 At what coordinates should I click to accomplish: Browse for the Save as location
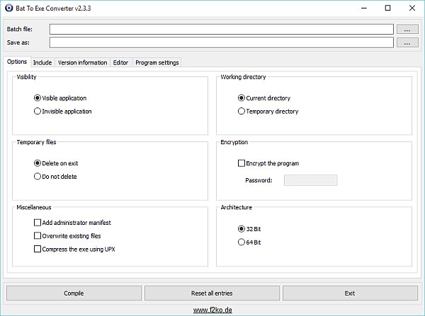tap(407, 42)
